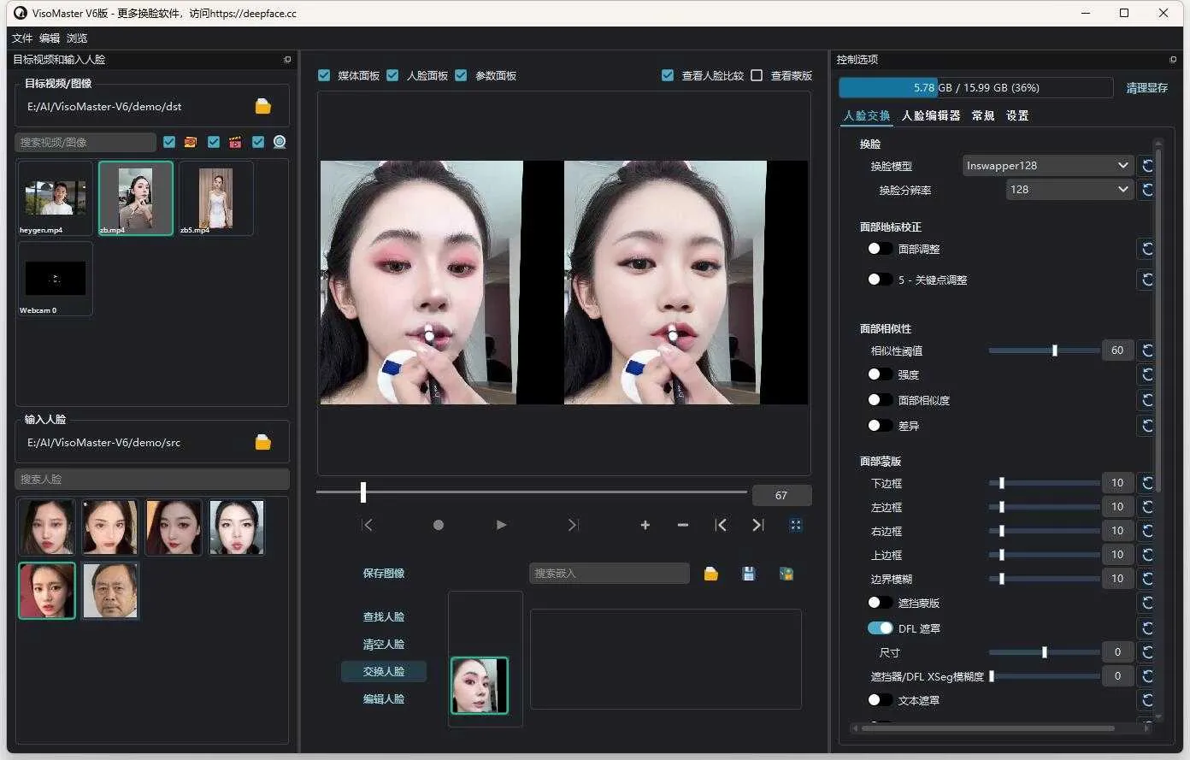Screen dimensions: 1190x760
Task: Adjust the 尺寸 slider
Action: 1044,652
